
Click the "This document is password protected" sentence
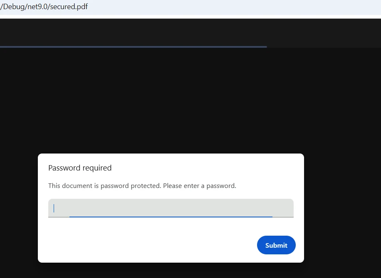click(x=104, y=186)
